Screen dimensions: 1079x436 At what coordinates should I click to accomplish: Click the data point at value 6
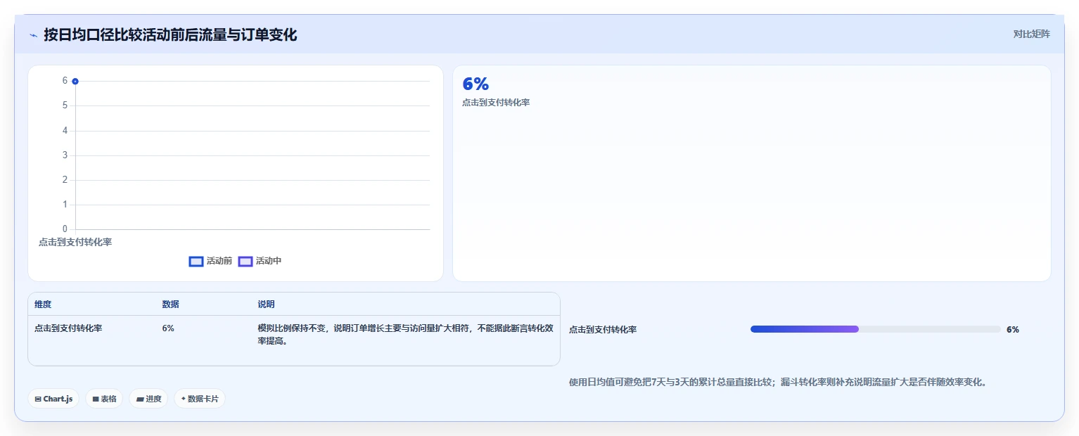point(75,82)
